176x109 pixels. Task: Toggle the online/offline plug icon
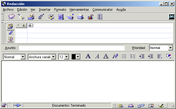click(17, 105)
